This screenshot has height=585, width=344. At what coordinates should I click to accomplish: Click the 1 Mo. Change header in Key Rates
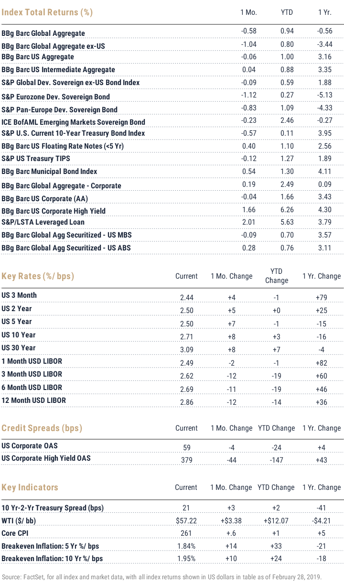(232, 276)
